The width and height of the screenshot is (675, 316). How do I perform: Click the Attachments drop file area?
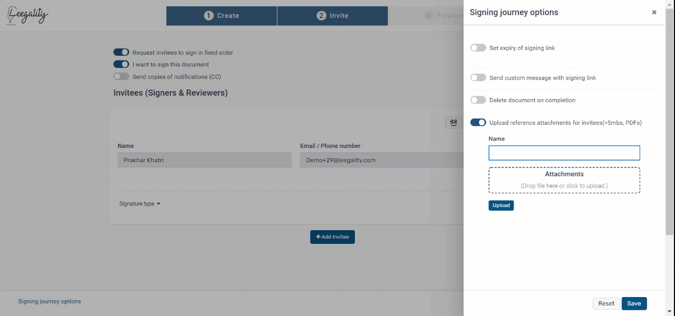pos(564,180)
